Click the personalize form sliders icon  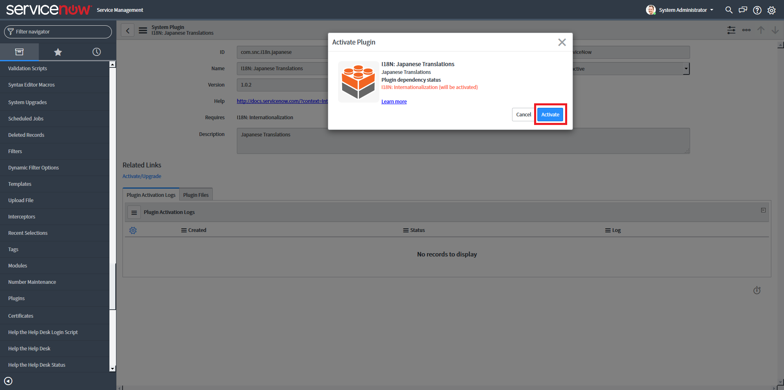pos(731,30)
